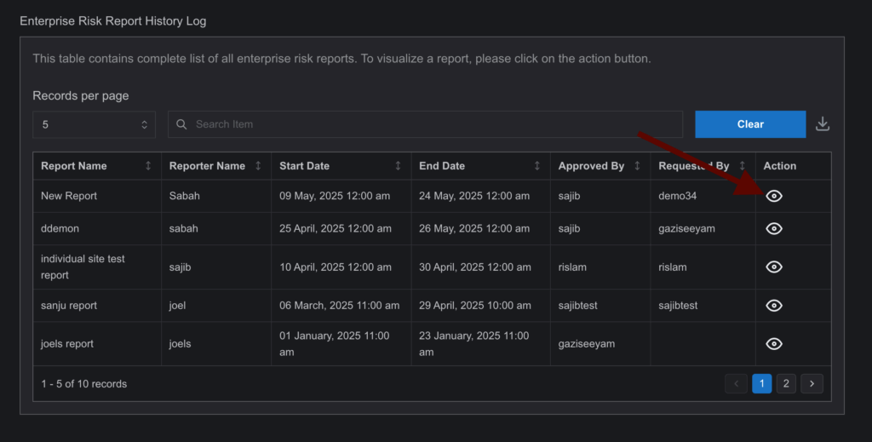Open the ddemon report with eye icon
This screenshot has width=872, height=442.
click(x=773, y=228)
